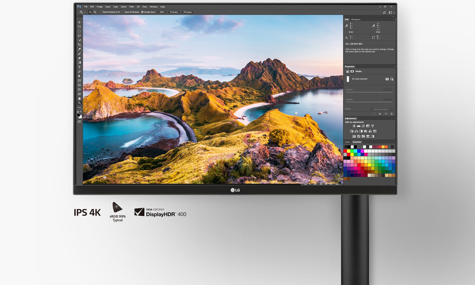475x285 pixels.
Task: Add a Hue/Saturation adjustment
Action: pos(351,131)
